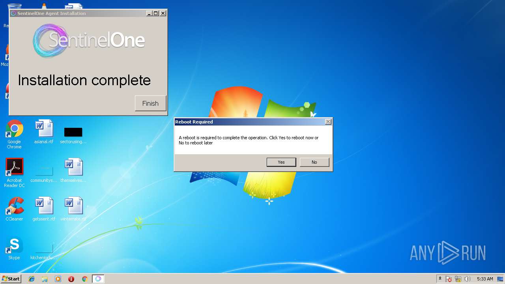Select the sectorusing black thumbnail file
This screenshot has height=284, width=505.
point(73,135)
